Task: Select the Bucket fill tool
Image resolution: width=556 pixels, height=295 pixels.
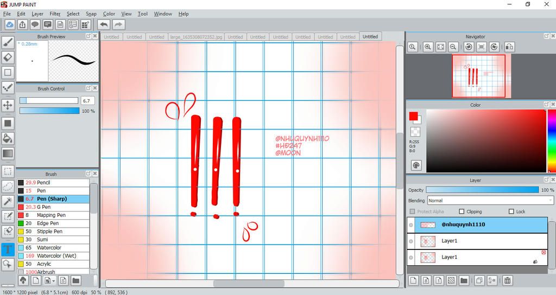Action: click(8, 138)
